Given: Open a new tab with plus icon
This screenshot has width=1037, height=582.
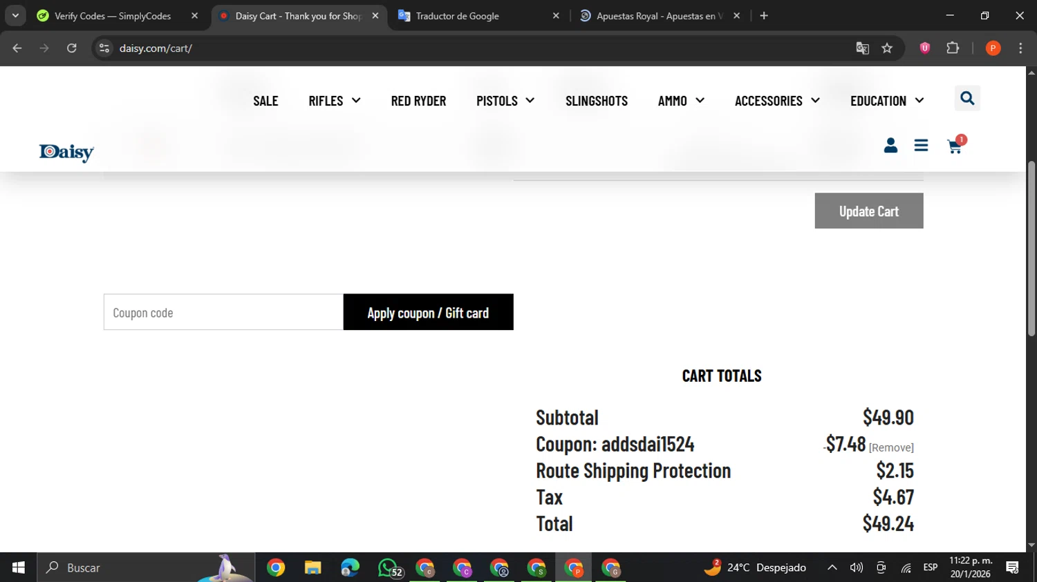Looking at the screenshot, I should 764,16.
